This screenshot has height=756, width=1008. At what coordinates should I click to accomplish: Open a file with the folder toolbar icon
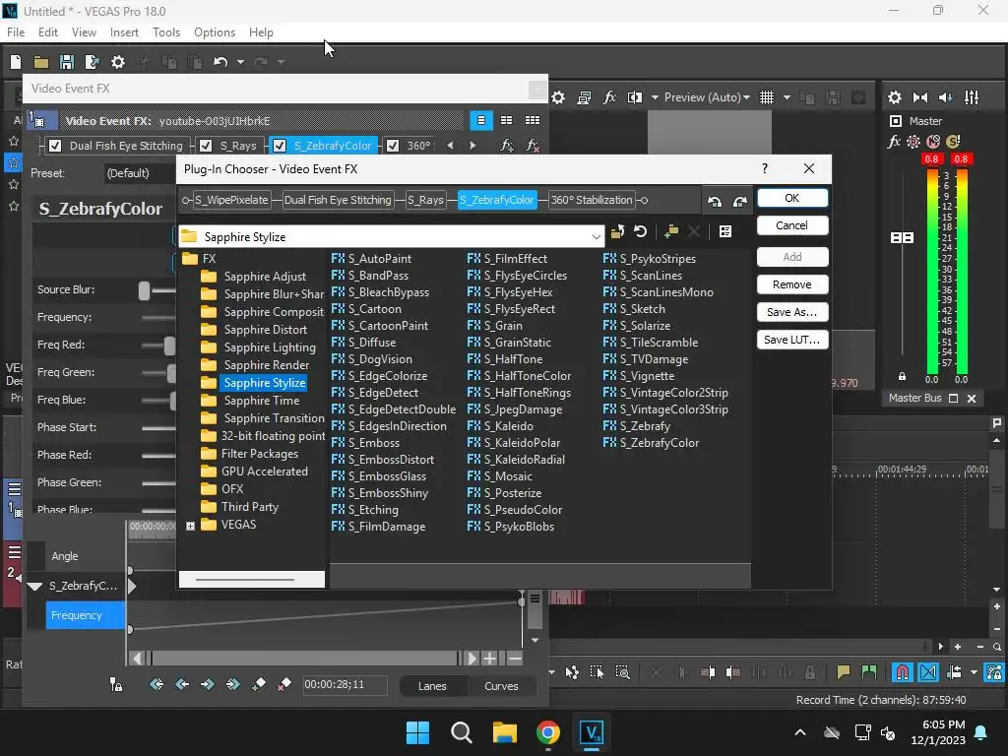pos(41,62)
